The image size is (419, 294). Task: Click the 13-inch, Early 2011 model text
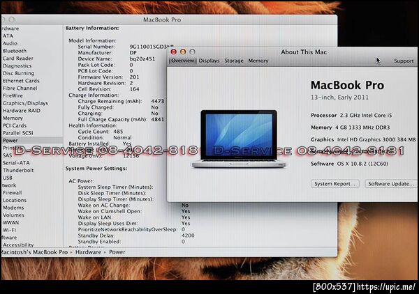tap(339, 98)
